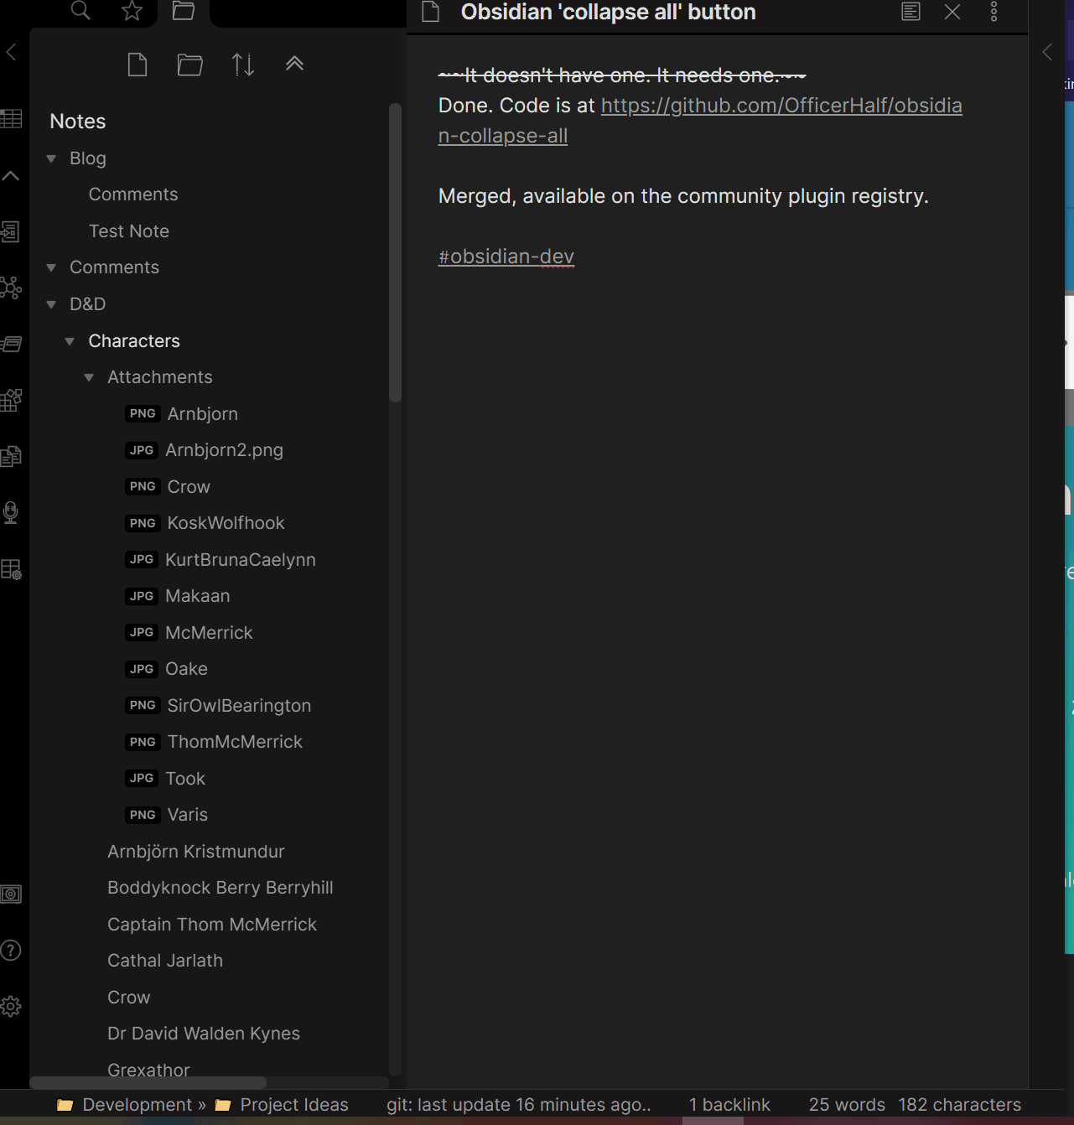Click the file explorer vertical scrollbar
1074x1125 pixels.
tap(396, 252)
